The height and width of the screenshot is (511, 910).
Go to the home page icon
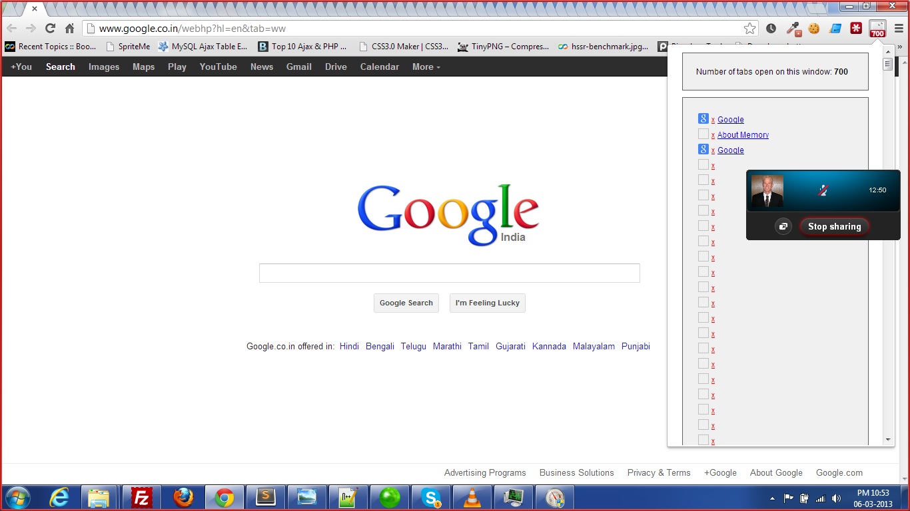click(69, 29)
